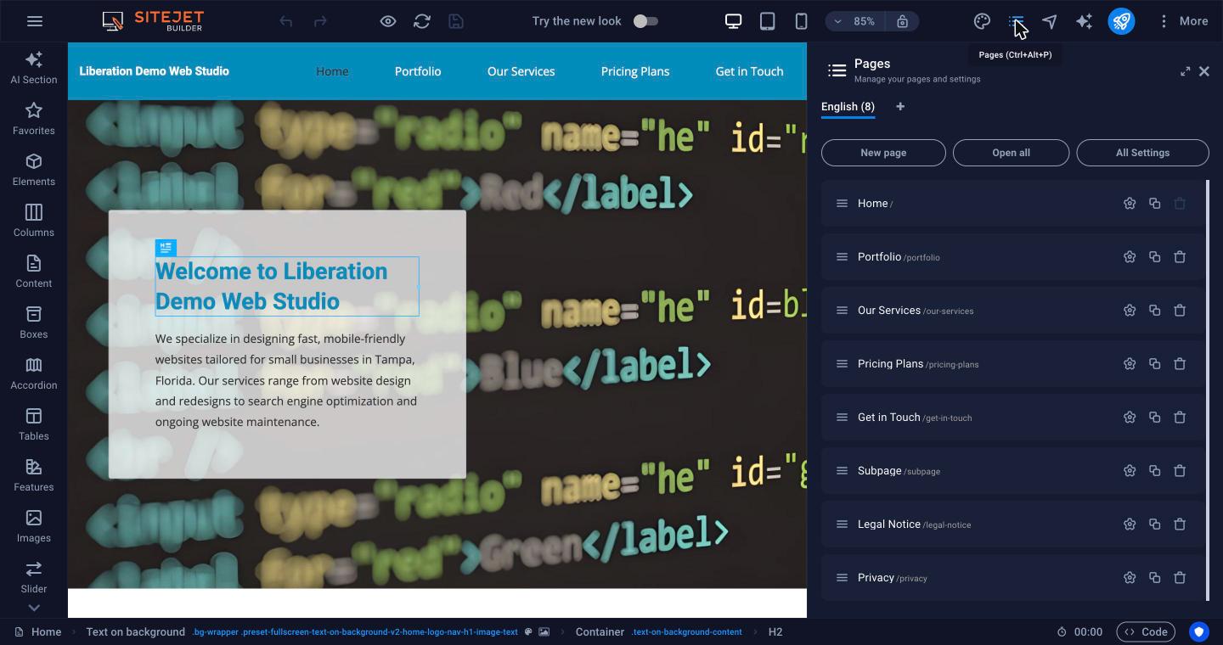Toggle preview mode eye icon
Viewport: 1223px width, 645px height.
pos(388,21)
